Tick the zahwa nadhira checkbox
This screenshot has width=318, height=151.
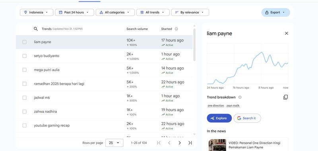24,112
